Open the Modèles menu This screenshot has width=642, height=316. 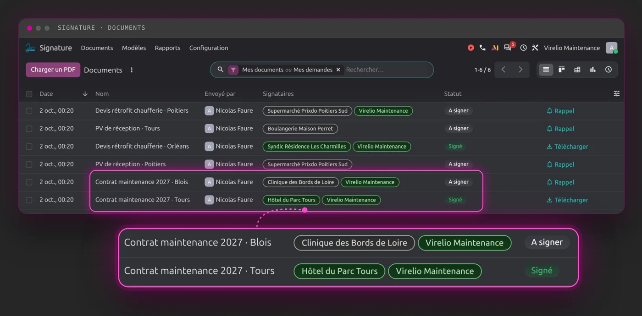(134, 48)
